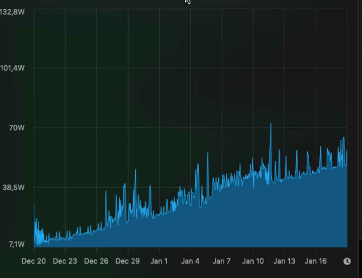362x278 pixels.
Task: Click the initial spike tip at Dec 20
Action: 34,206
